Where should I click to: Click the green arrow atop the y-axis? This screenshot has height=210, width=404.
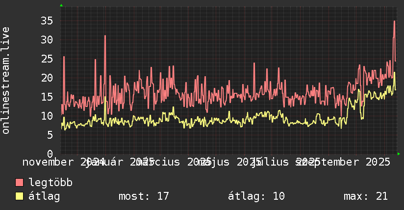click(61, 5)
